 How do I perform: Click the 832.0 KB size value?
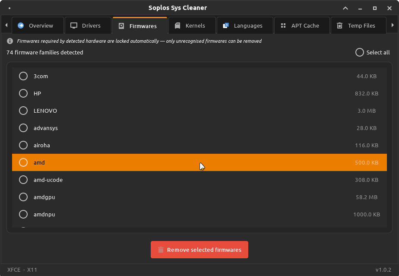[x=367, y=93]
